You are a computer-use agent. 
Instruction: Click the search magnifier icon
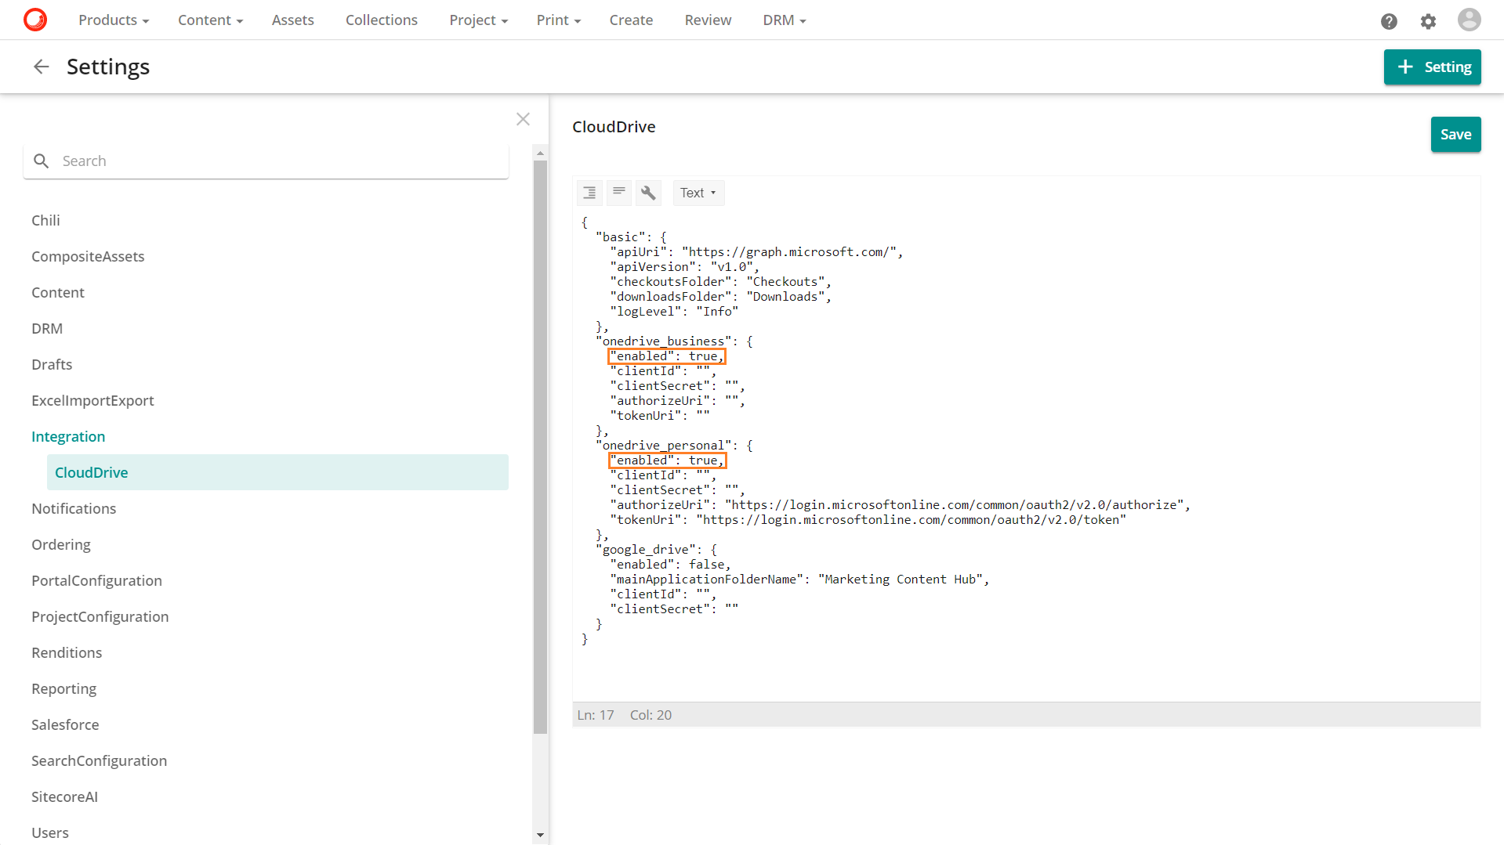tap(42, 161)
